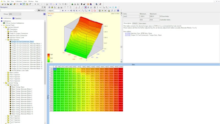
Task: Expand the Axis Define folder
Action: (6, 31)
